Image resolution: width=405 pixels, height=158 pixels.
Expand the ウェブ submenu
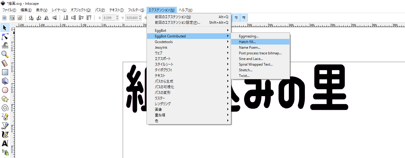pyautogui.click(x=189, y=53)
